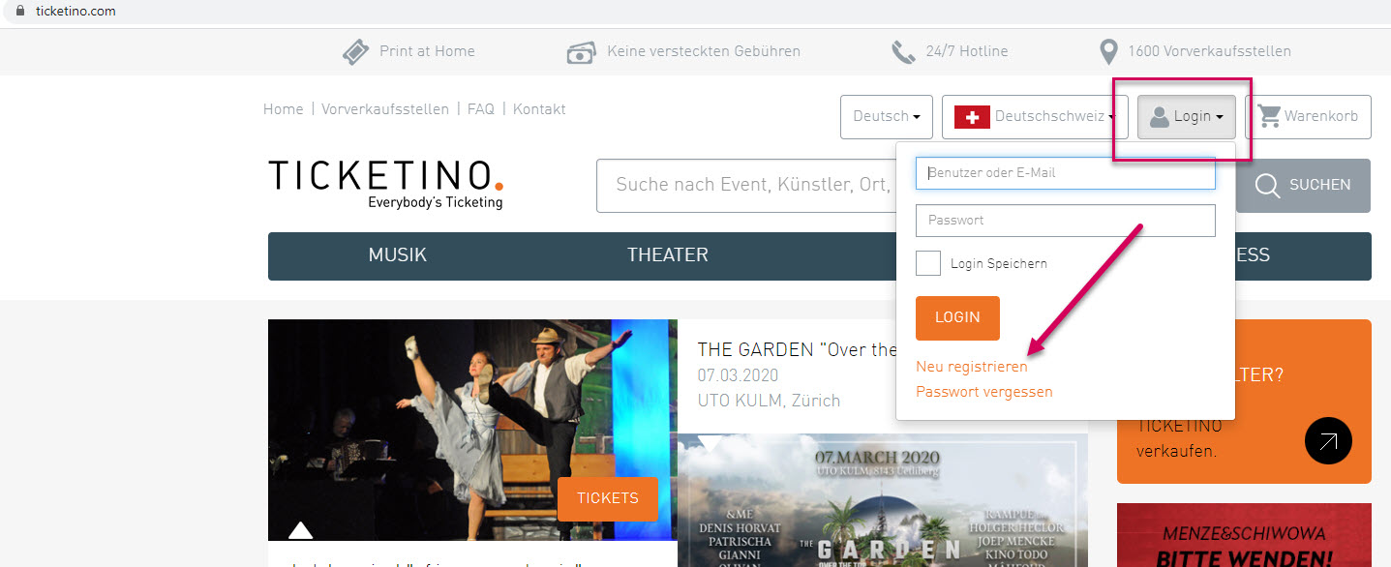1391x567 pixels.
Task: Tick the Login Speichern checkbox
Action: tap(928, 263)
